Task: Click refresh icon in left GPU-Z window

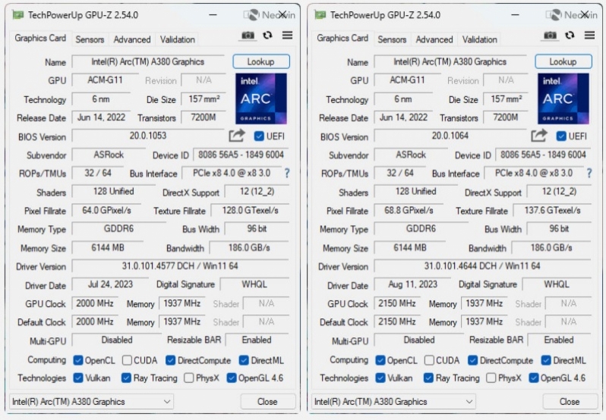Action: 267,36
